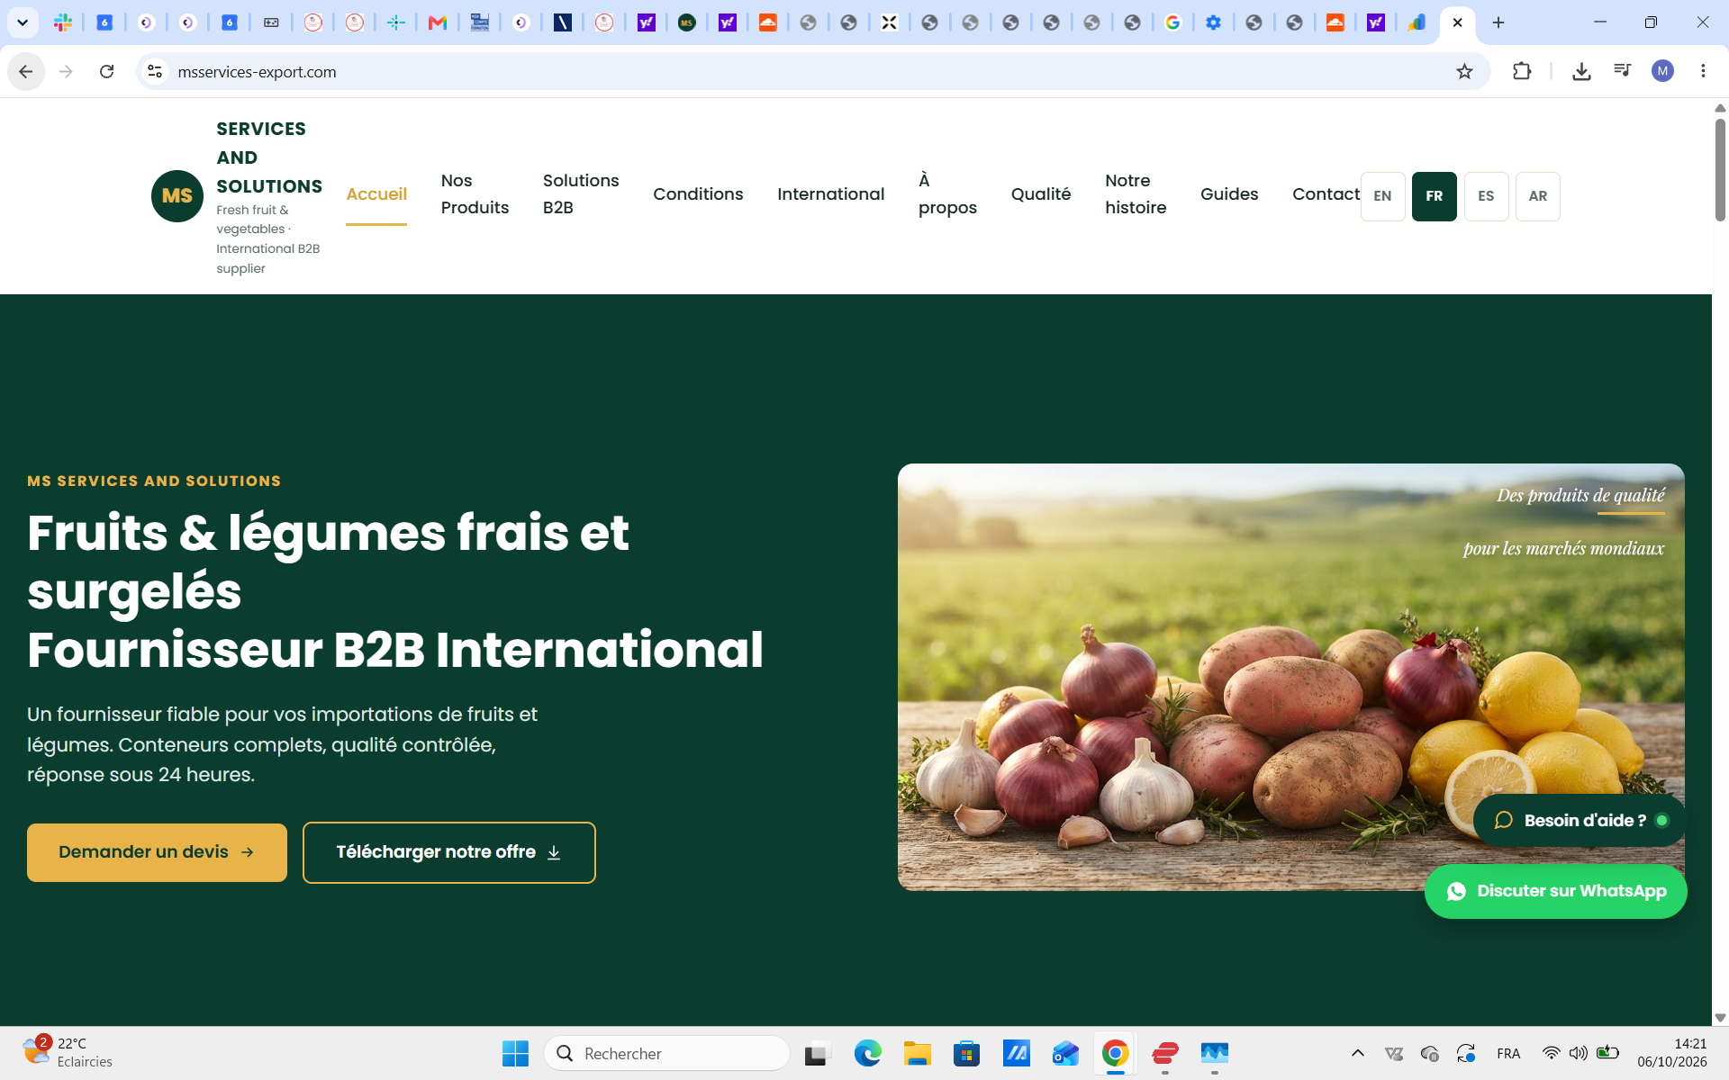This screenshot has width=1729, height=1080.
Task: Click Télécharger notre offre button
Action: click(x=448, y=852)
